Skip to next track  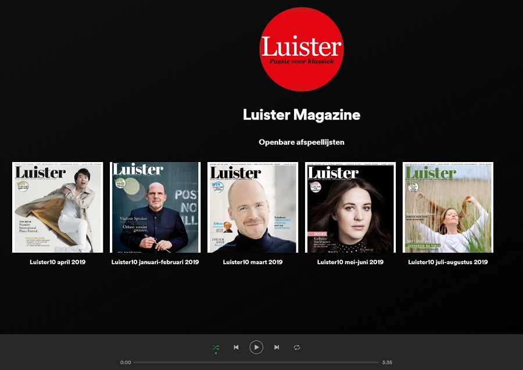coord(277,347)
